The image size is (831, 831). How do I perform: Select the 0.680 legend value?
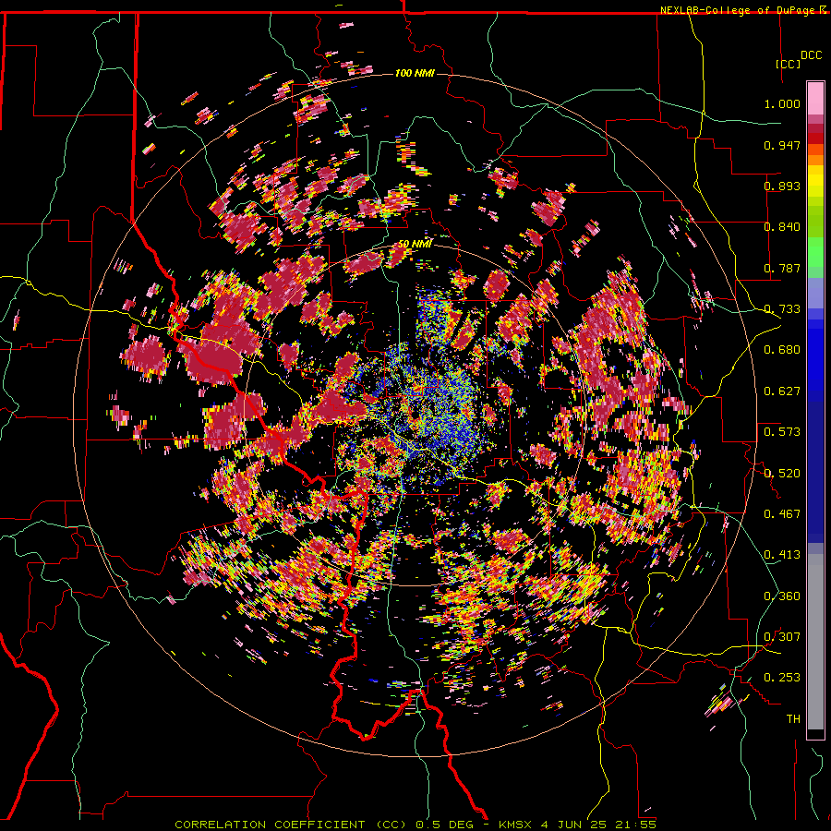pyautogui.click(x=782, y=350)
